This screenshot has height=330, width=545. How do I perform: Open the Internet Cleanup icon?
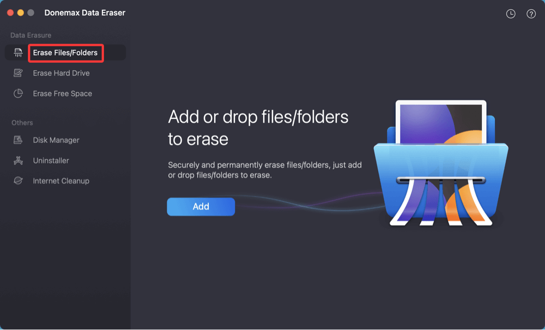tap(17, 181)
